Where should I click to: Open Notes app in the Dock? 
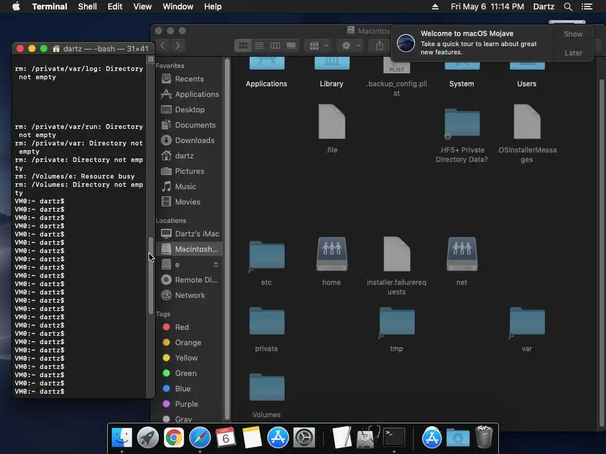pos(252,438)
